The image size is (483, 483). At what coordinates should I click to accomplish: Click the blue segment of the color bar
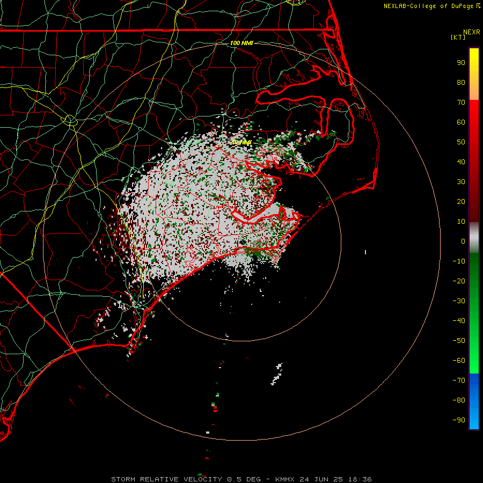[474, 401]
